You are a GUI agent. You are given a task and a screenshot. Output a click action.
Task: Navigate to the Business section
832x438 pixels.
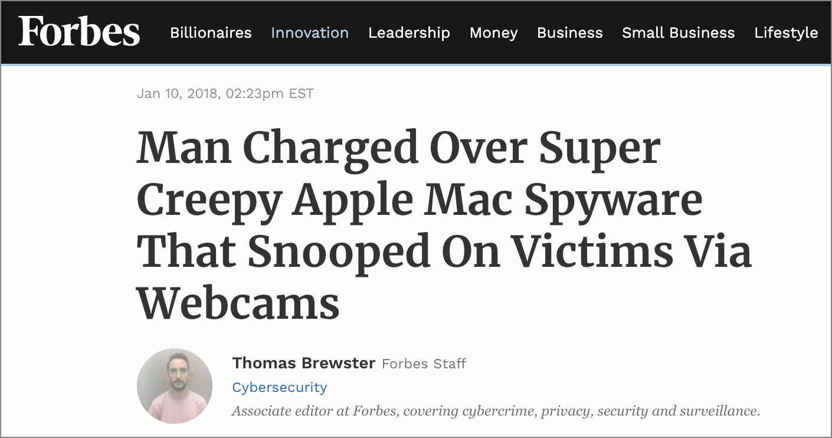tap(569, 33)
